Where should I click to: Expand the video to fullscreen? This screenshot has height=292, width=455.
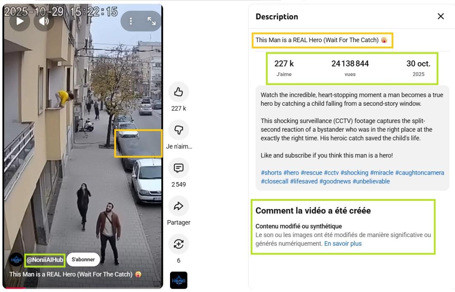click(151, 21)
